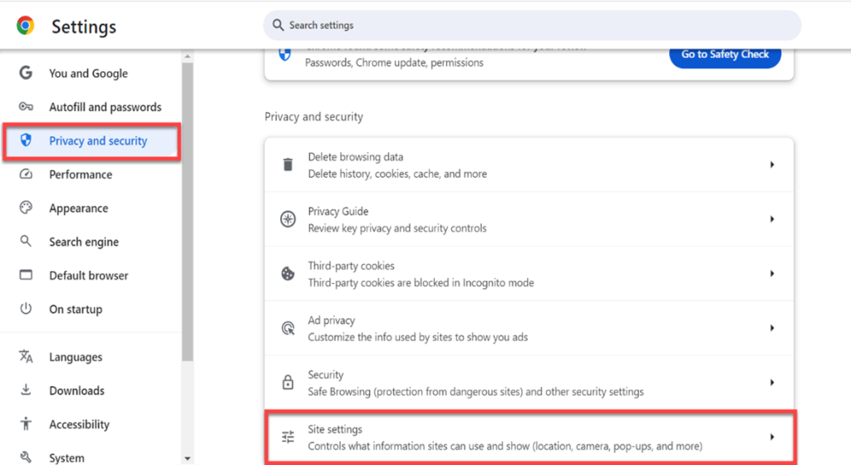Click the palette icon for Appearance
This screenshot has width=851, height=465.
pyautogui.click(x=26, y=208)
